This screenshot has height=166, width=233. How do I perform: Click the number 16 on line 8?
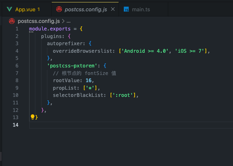[88, 80]
